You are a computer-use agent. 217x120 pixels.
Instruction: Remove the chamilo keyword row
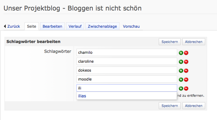coord(186,53)
